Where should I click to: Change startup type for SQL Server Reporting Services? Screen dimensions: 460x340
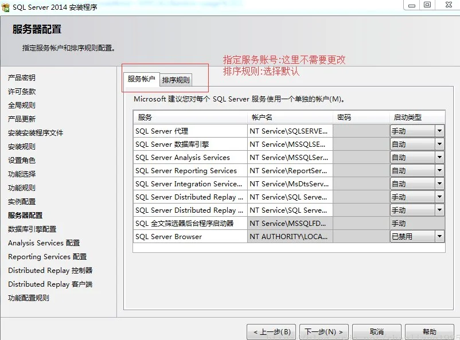tap(439, 170)
